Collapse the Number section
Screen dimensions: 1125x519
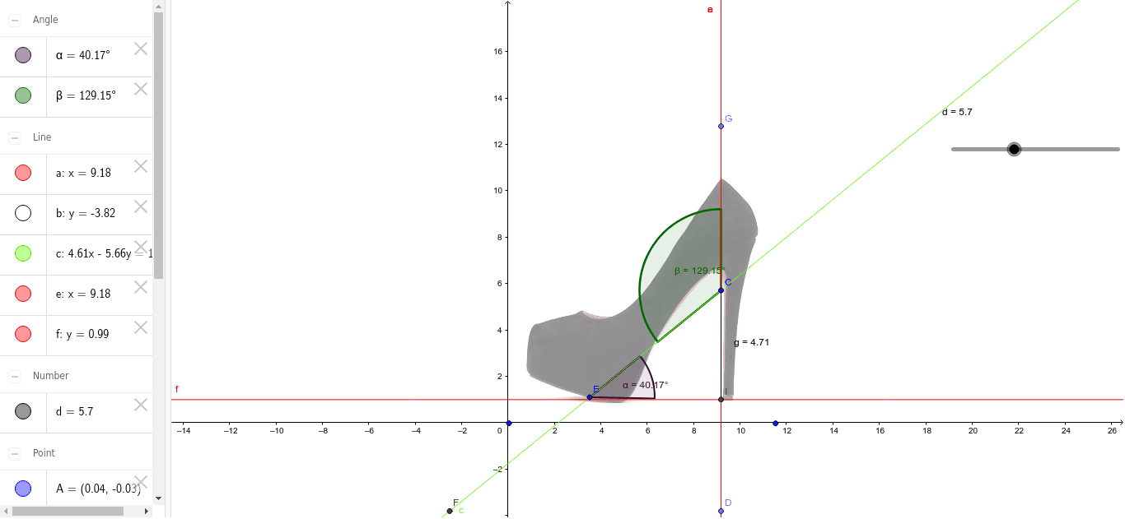point(15,376)
